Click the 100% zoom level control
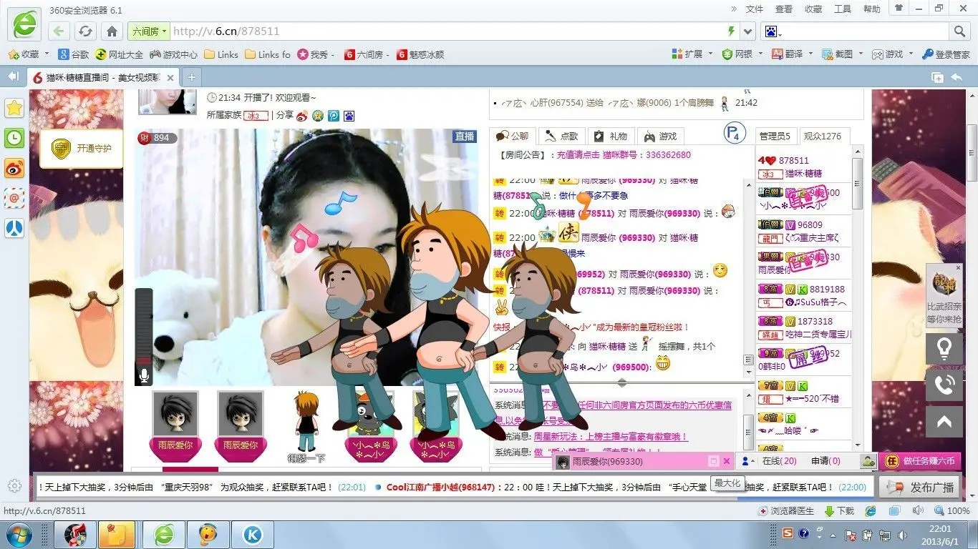 (x=952, y=511)
